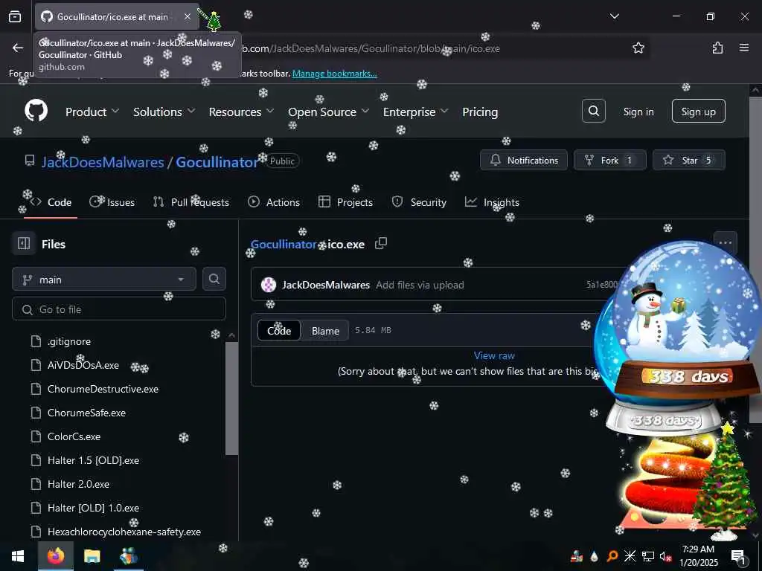The image size is (762, 571).
Task: Select the Code repository tab
Action: click(x=51, y=202)
